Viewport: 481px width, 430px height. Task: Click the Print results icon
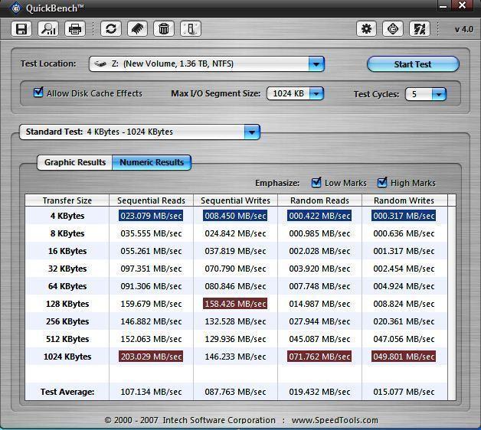click(75, 29)
